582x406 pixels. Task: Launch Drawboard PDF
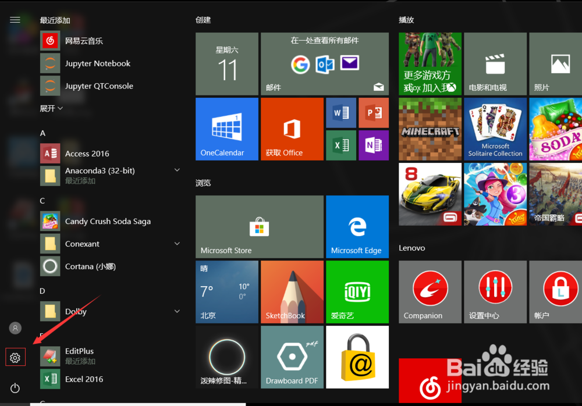(292, 357)
